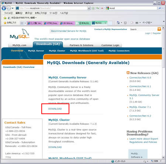Open the お気に入り favorites center button

[x=10, y=23]
